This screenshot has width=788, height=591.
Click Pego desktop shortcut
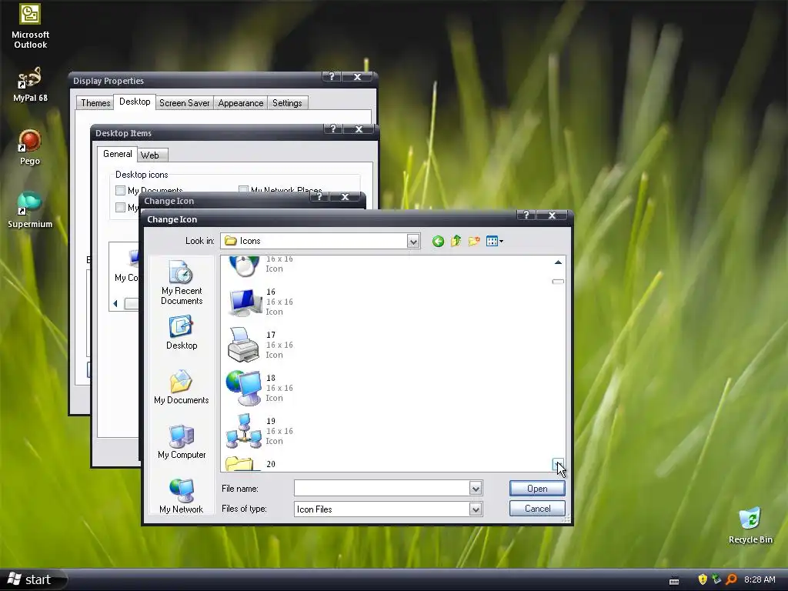pos(30,147)
